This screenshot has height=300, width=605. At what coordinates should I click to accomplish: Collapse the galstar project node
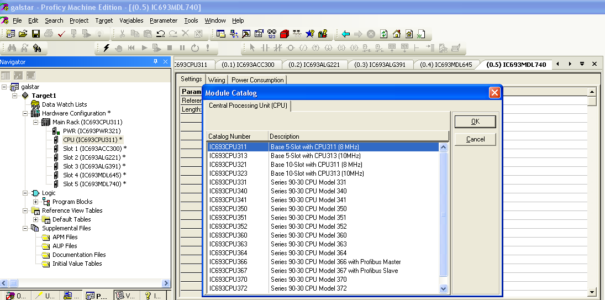tap(4, 87)
